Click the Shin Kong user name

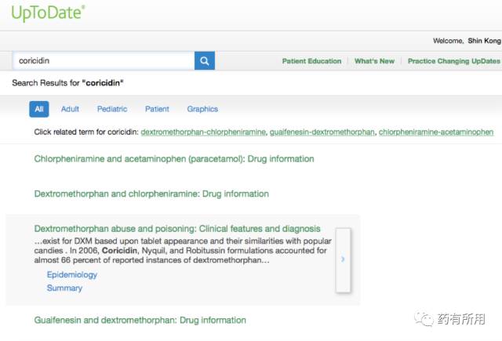[x=484, y=41]
